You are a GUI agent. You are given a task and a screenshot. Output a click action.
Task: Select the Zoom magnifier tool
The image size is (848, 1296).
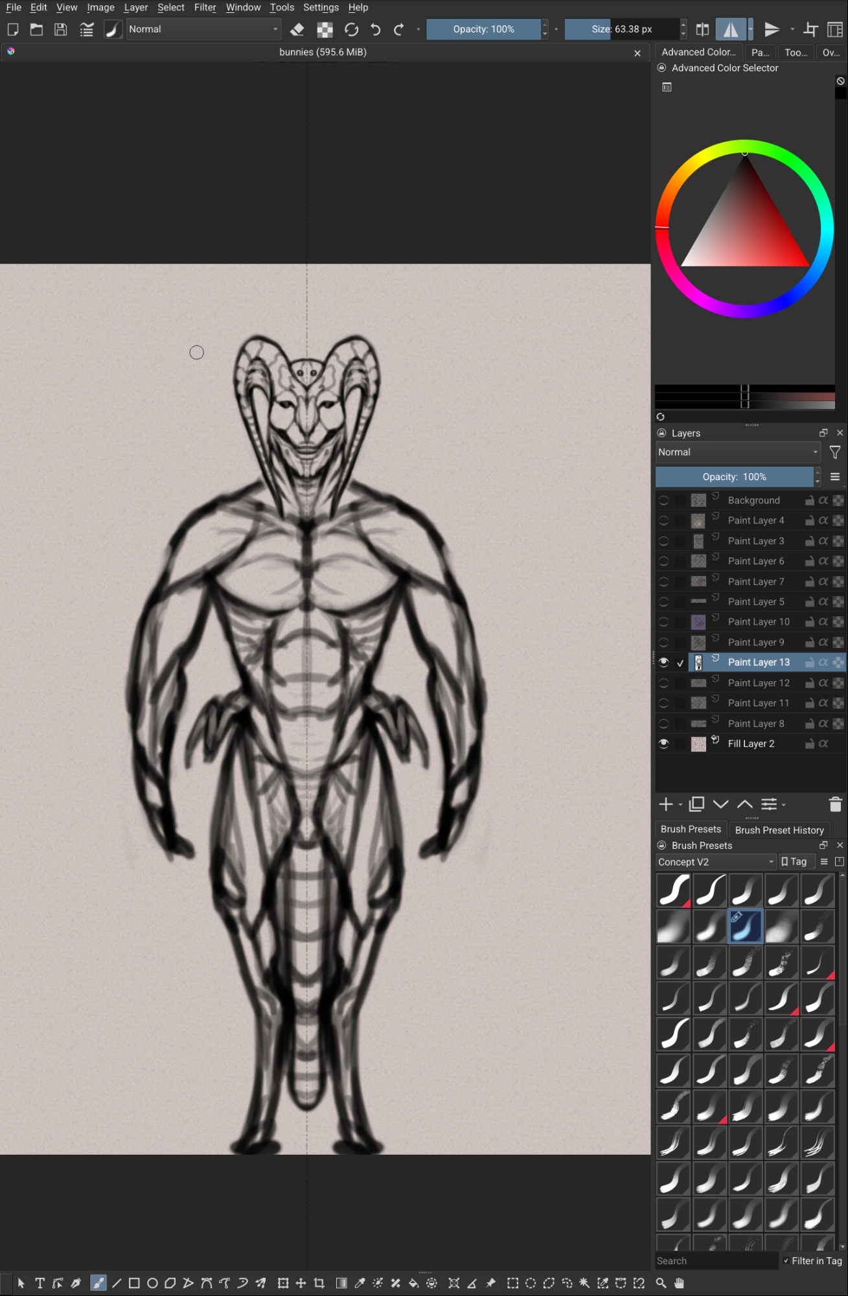(x=661, y=1283)
